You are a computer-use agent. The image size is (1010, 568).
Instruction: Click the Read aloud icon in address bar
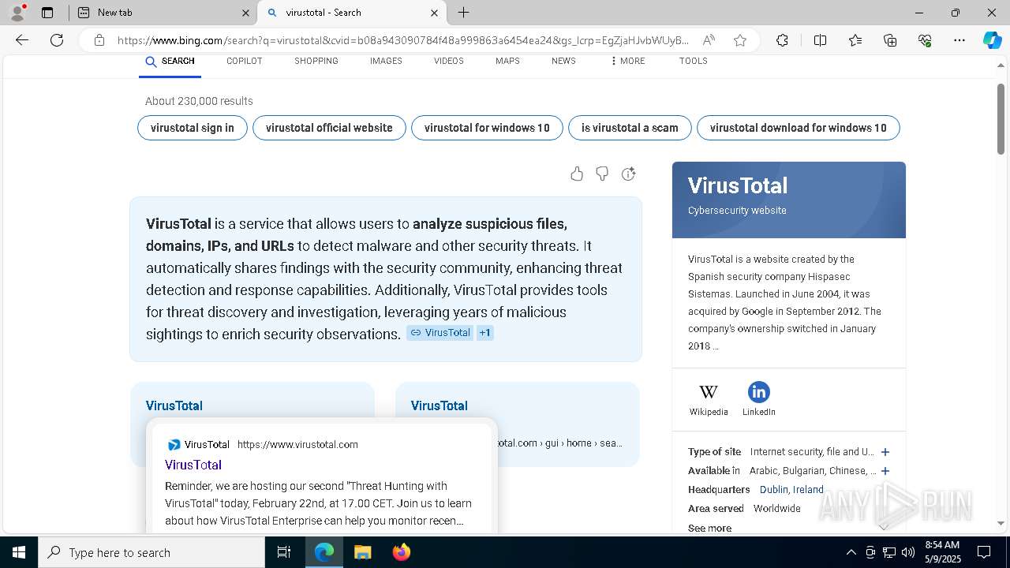tap(709, 40)
